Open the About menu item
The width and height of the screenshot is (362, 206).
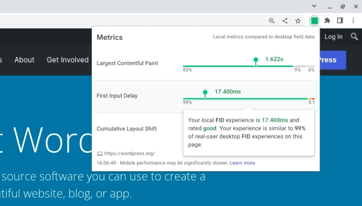click(24, 60)
